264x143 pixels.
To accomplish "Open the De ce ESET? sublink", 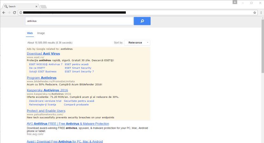I will click(37, 68).
